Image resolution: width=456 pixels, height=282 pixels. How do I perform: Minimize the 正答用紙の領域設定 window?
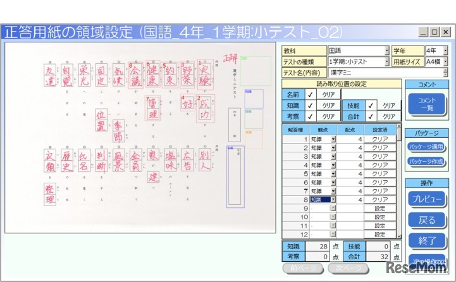(423, 32)
